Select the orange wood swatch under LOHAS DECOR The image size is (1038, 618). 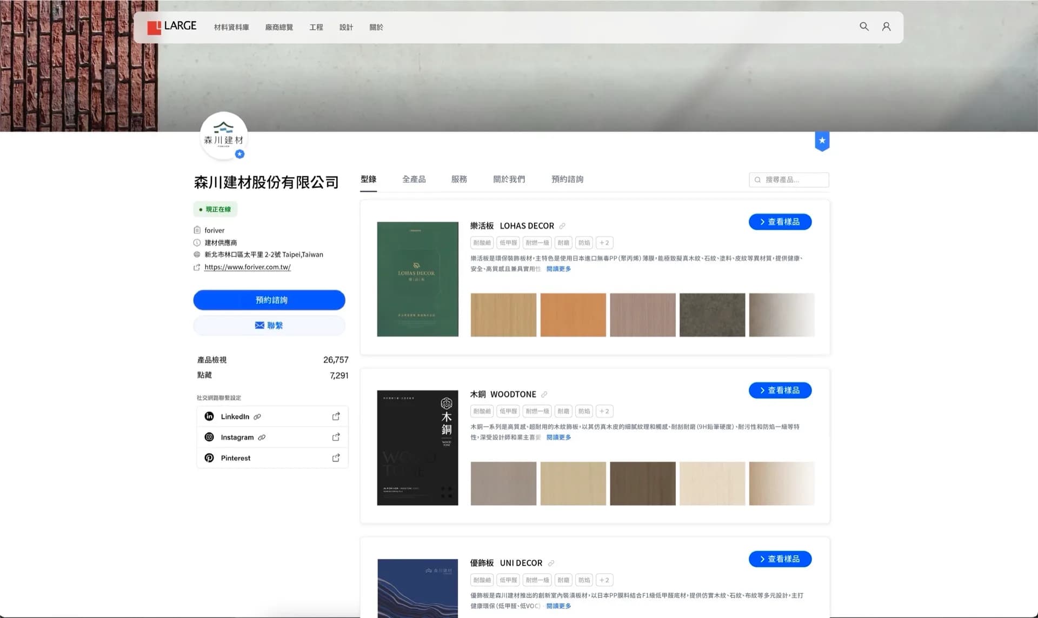(x=573, y=315)
